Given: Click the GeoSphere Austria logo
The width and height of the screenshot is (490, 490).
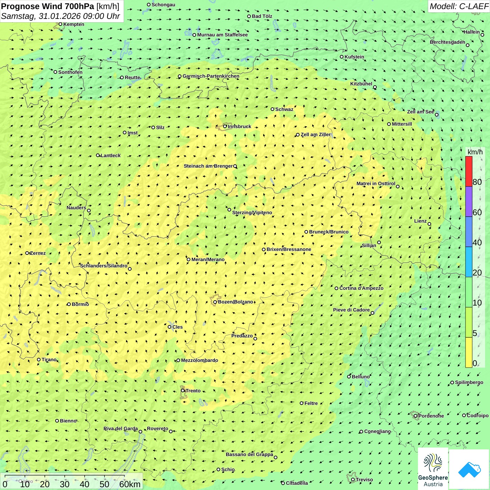Looking at the screenshot, I should point(433,469).
